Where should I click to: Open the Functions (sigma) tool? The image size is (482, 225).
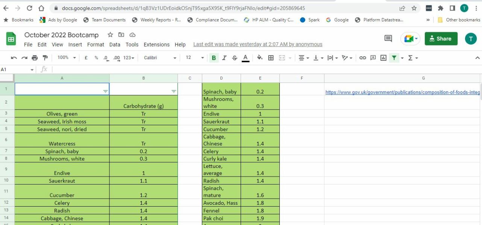point(410,58)
